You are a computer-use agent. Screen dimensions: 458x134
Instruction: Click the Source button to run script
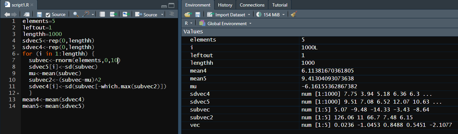pyautogui.click(x=147, y=14)
